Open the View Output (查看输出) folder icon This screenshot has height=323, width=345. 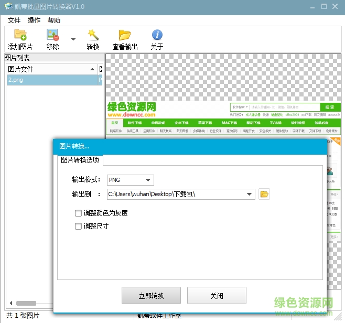tap(125, 36)
